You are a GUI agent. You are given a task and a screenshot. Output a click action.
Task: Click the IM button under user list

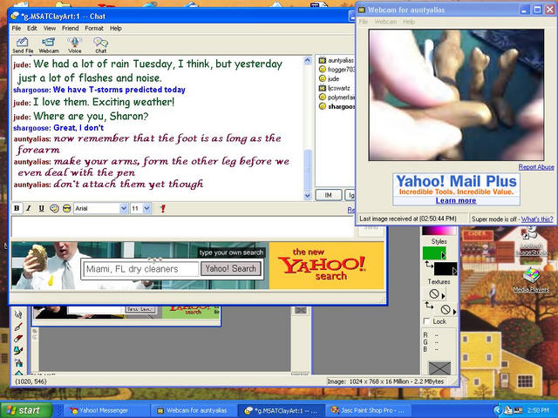point(328,195)
